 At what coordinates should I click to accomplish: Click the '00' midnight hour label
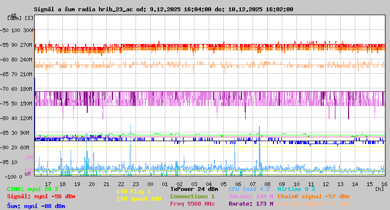151,184
